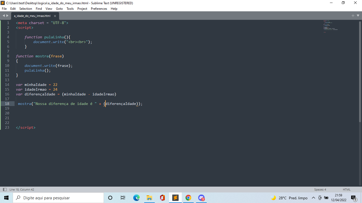This screenshot has height=203, width=362.
Task: Open Microsoft Office from taskbar
Action: (x=162, y=198)
